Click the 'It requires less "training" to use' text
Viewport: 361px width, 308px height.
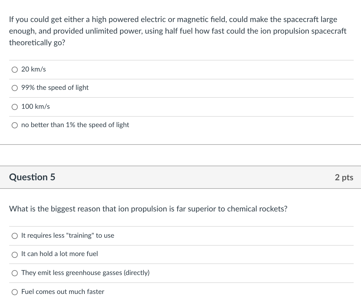click(68, 236)
